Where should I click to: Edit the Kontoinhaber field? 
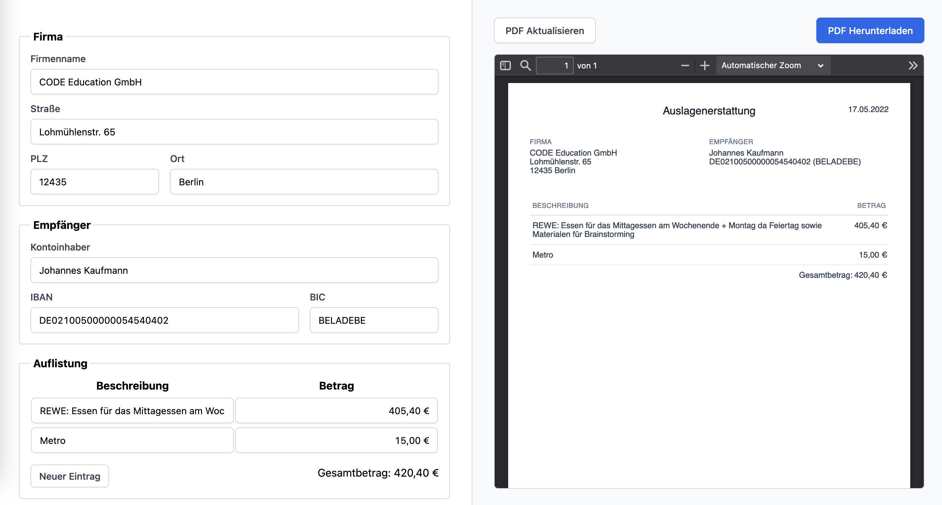click(234, 270)
